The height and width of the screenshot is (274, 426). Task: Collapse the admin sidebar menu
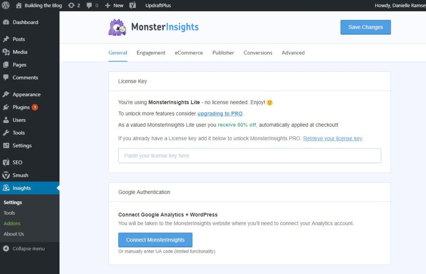coord(23,248)
